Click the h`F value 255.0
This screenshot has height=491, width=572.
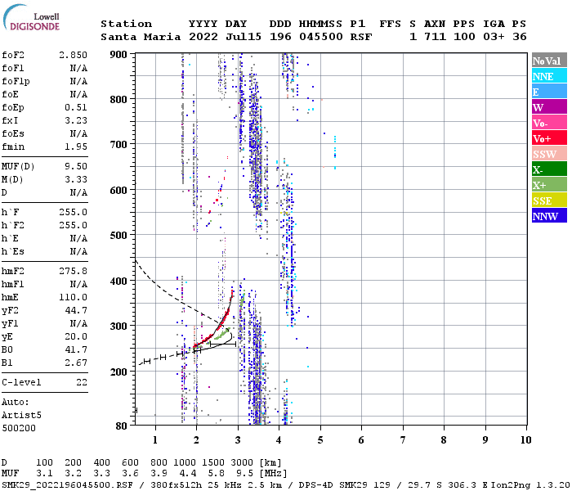click(x=73, y=213)
